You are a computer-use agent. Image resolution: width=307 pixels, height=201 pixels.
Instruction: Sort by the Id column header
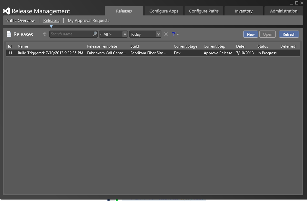point(10,46)
